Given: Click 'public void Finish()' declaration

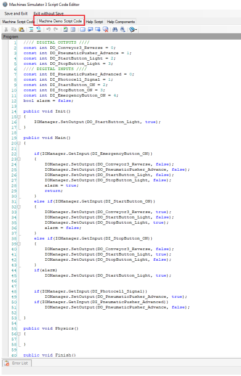Looking at the screenshot, I should coord(50,355).
